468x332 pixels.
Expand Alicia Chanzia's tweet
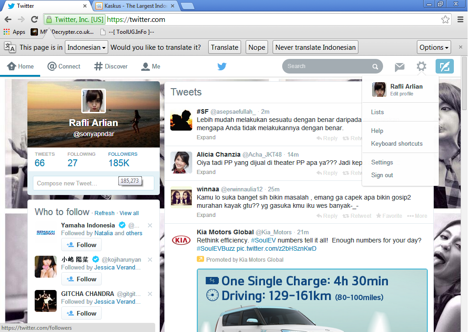(x=206, y=172)
